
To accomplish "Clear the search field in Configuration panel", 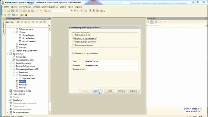I will (x=50, y=25).
